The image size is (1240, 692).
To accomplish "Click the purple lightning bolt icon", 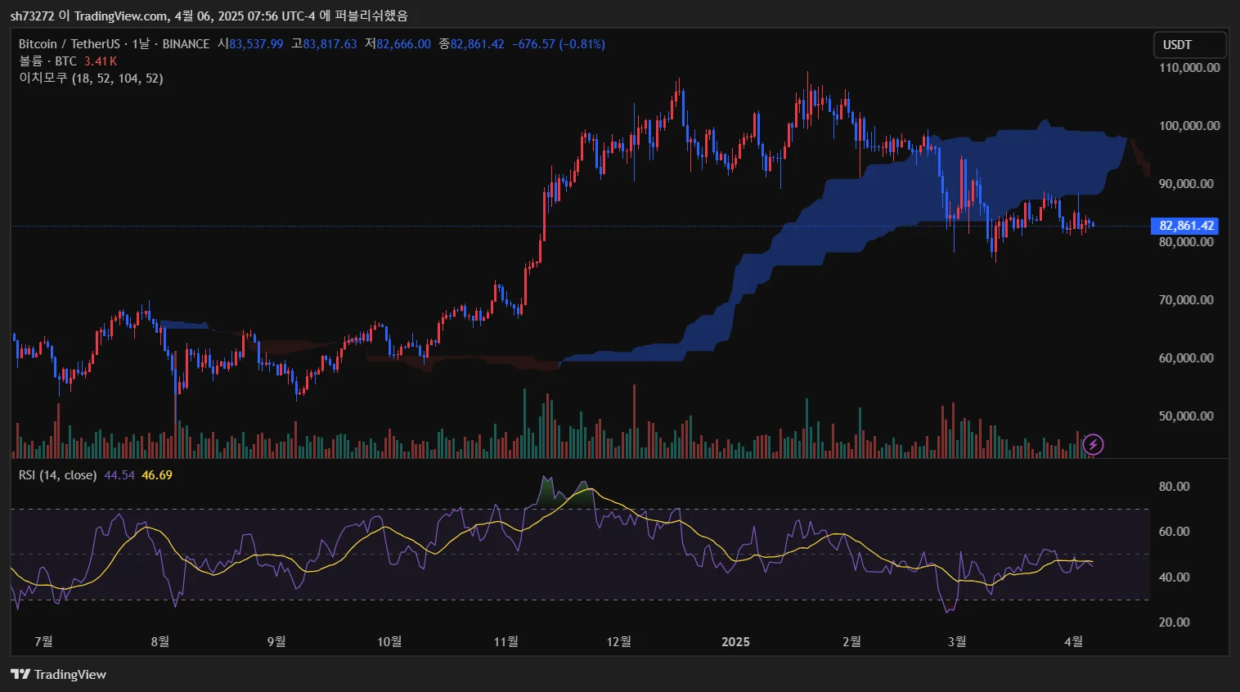I will click(x=1093, y=445).
